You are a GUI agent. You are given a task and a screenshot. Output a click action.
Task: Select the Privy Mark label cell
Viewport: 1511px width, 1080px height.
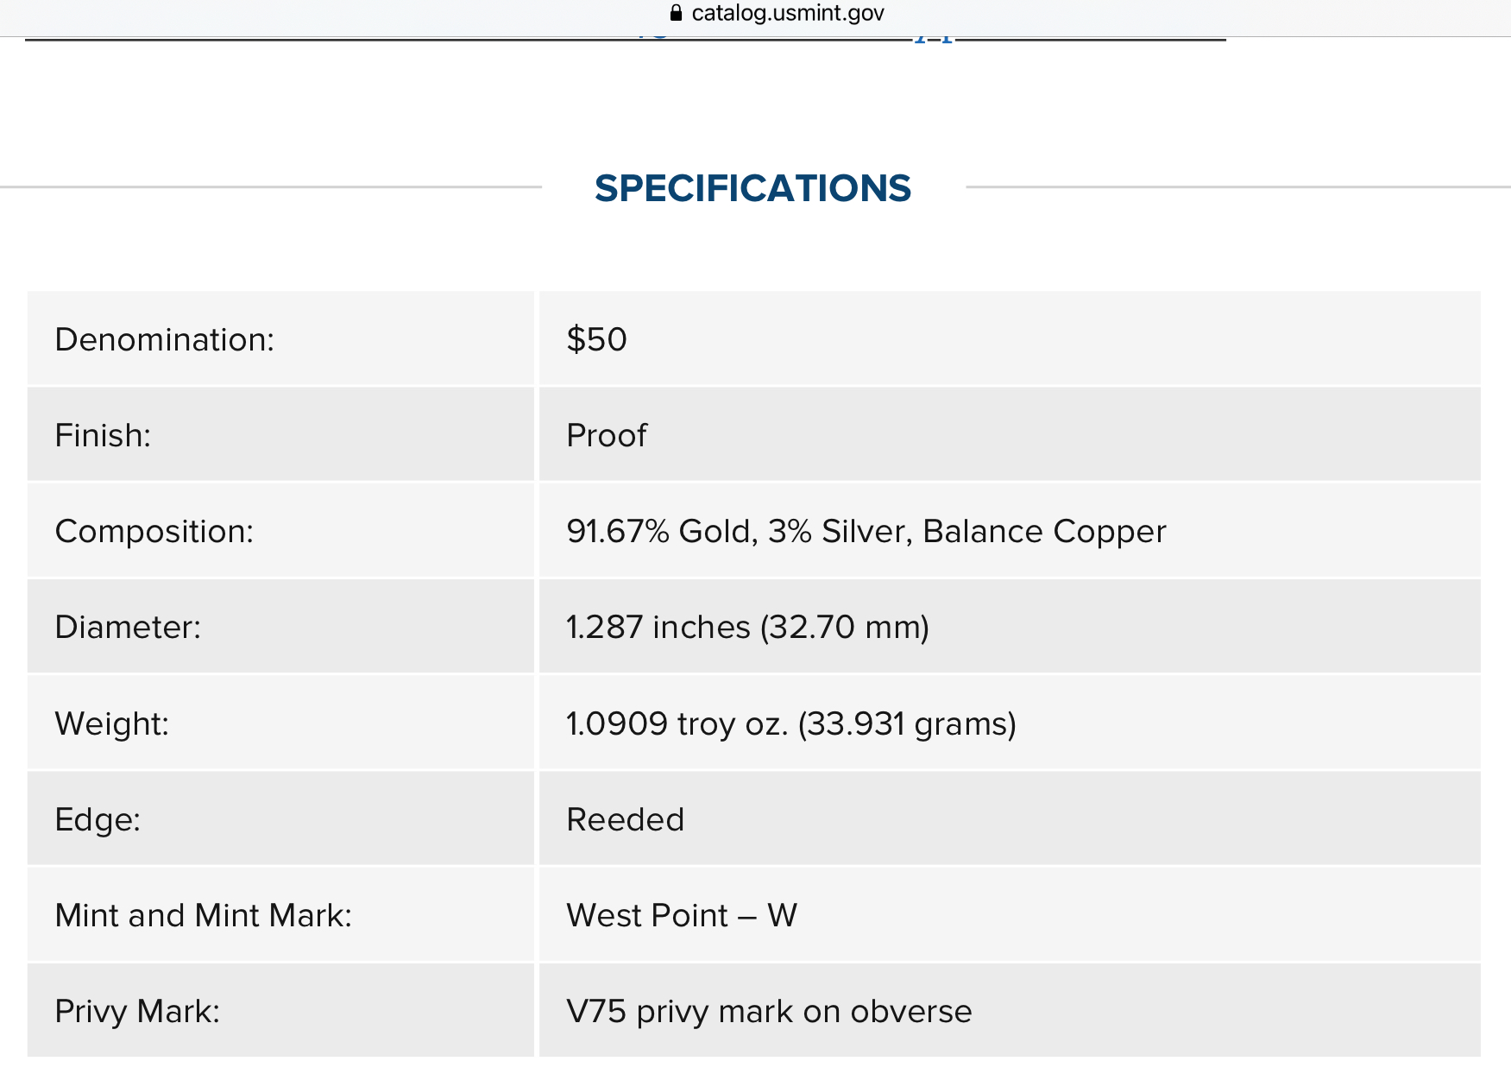tap(280, 1010)
